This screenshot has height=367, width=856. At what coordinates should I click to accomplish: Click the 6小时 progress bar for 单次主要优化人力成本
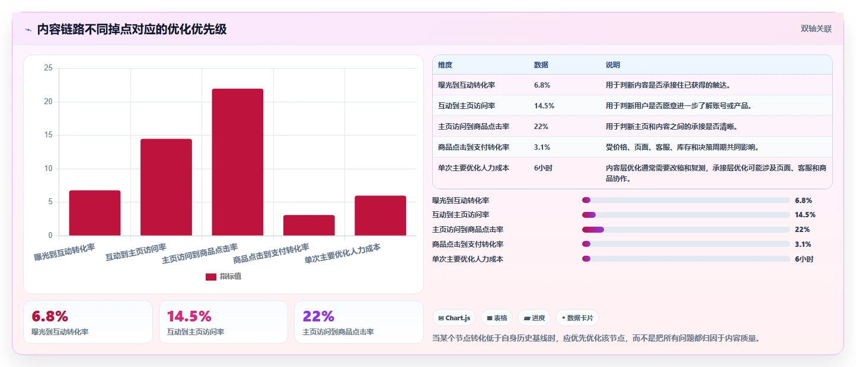686,259
